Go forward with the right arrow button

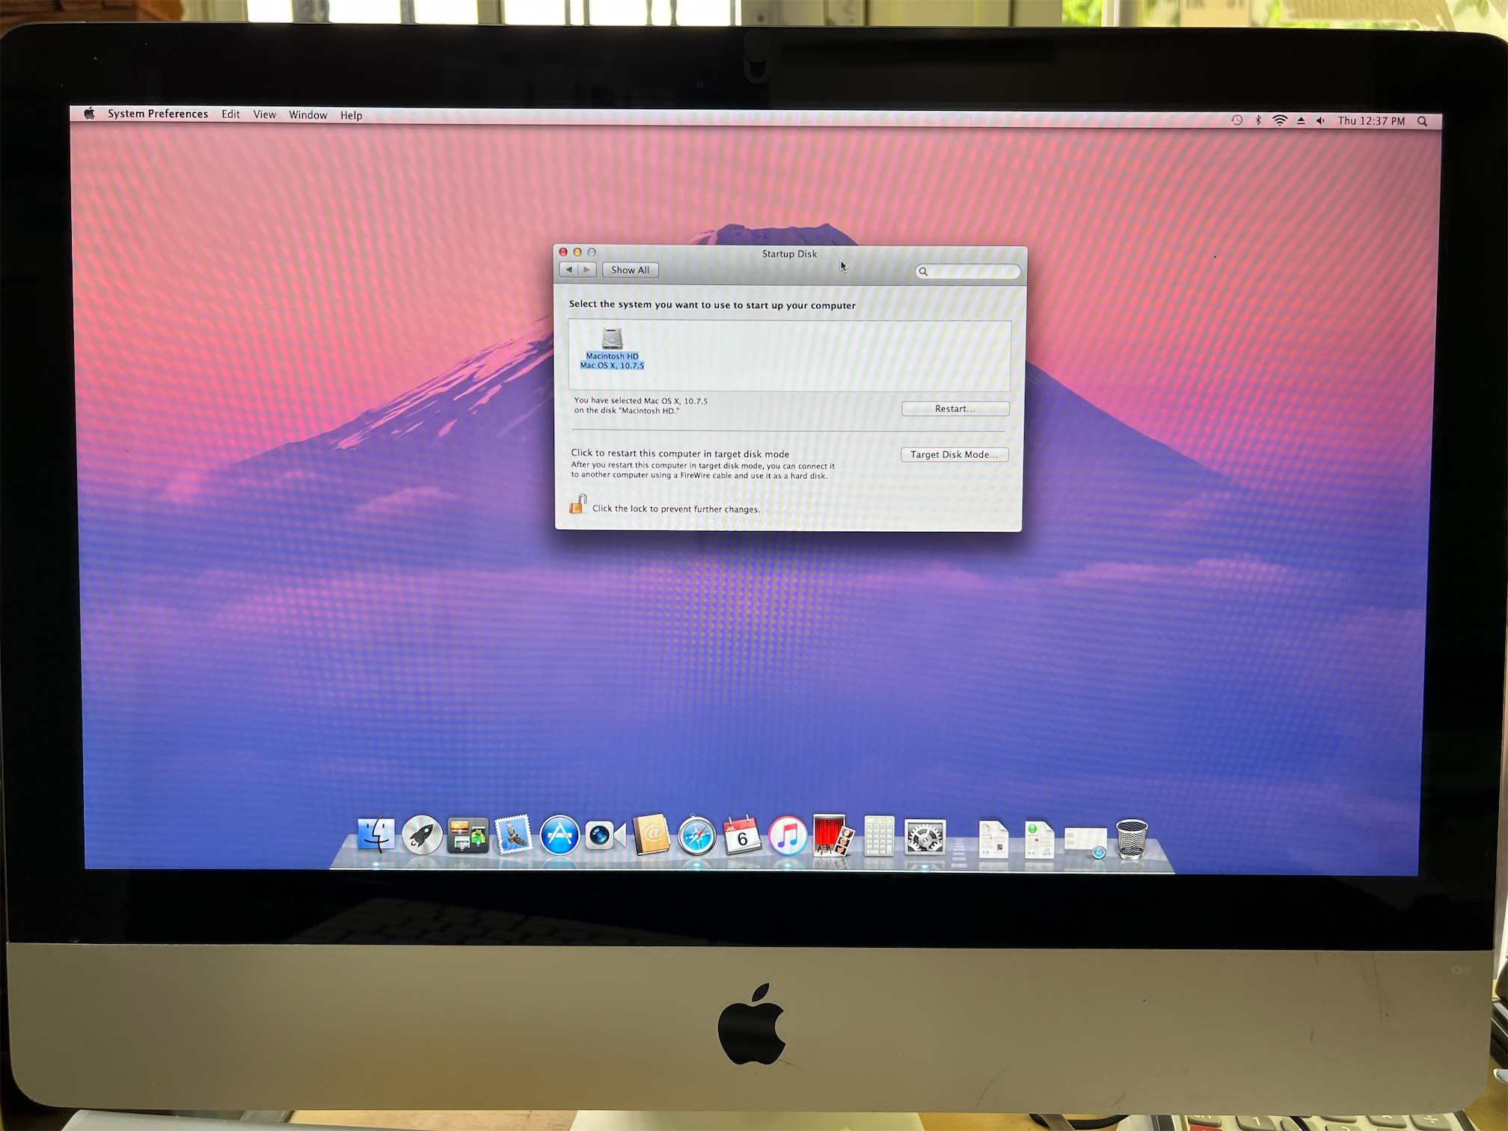pyautogui.click(x=587, y=269)
